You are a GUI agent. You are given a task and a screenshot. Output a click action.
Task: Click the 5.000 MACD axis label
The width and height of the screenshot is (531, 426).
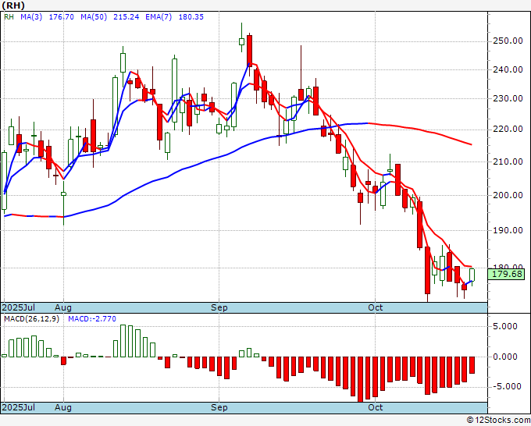(505, 326)
